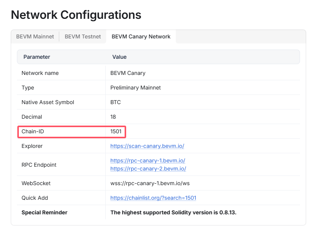Viewport: 315px width, 232px height.
Task: Click the WebSocket wss address text
Action: (x=150, y=183)
